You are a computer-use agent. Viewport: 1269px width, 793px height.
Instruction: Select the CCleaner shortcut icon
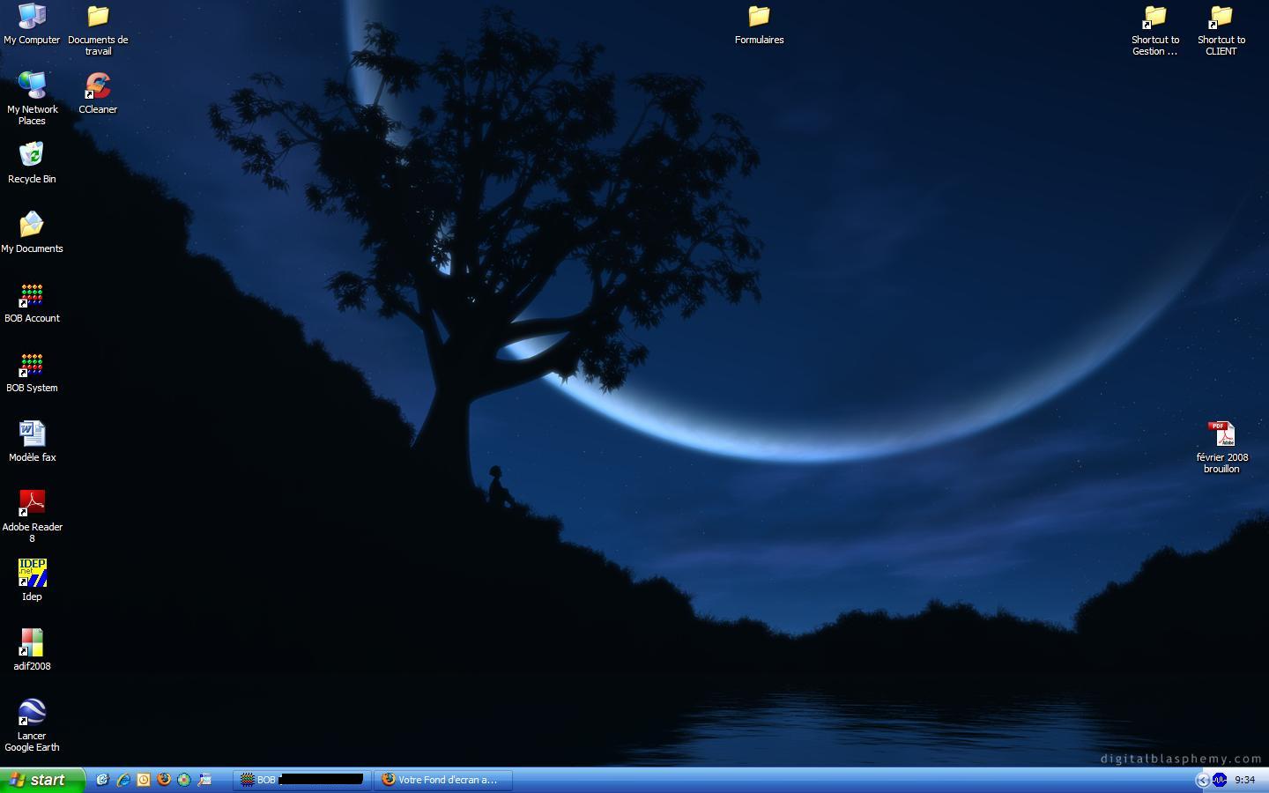click(98, 93)
